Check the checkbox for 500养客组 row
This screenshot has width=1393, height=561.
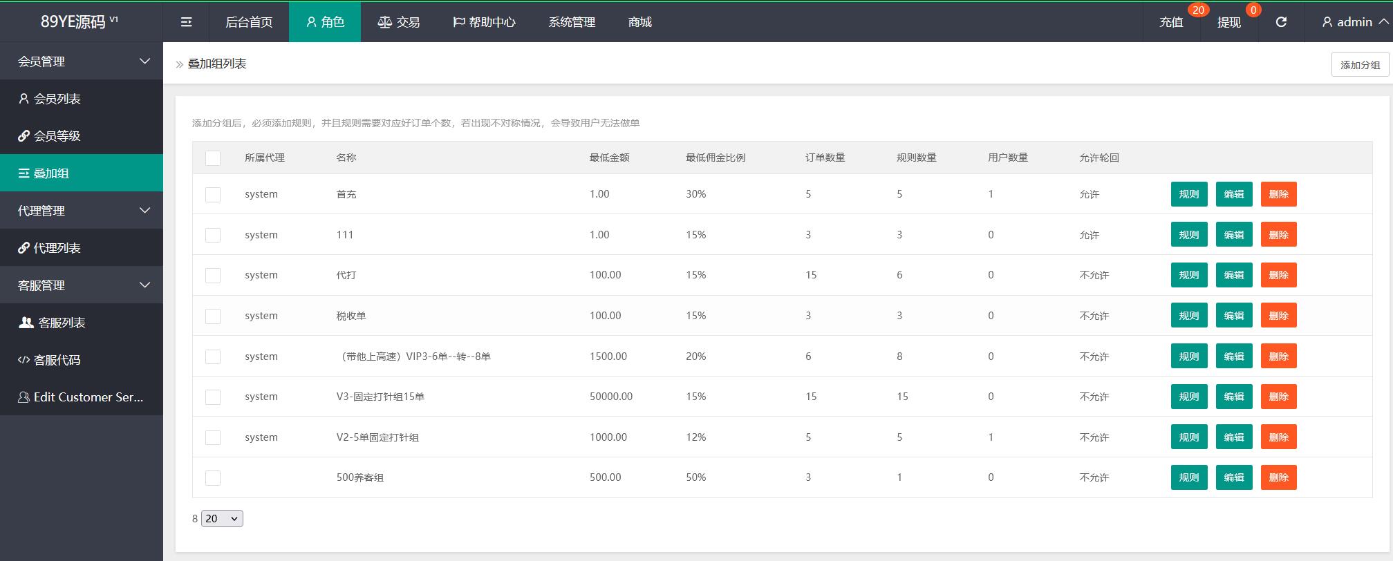tap(213, 478)
